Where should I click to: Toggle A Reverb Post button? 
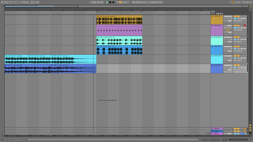244,128
